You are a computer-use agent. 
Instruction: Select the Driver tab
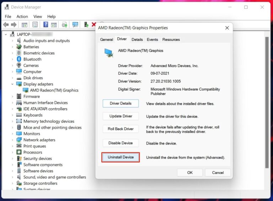coord(122,39)
